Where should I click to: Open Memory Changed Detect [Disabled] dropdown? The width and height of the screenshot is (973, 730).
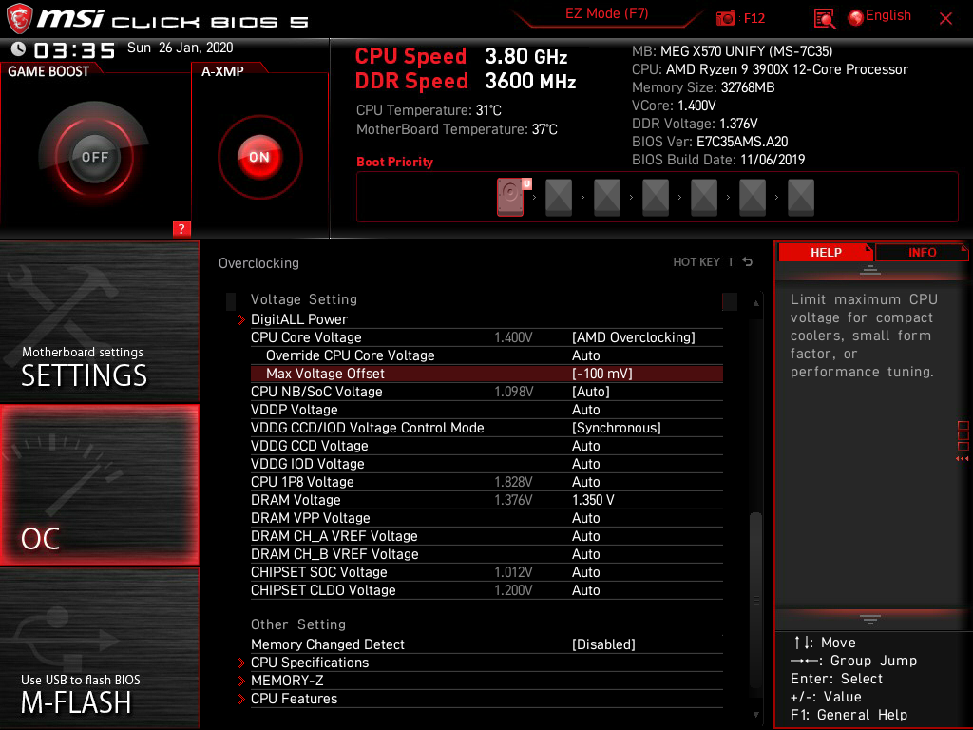603,644
